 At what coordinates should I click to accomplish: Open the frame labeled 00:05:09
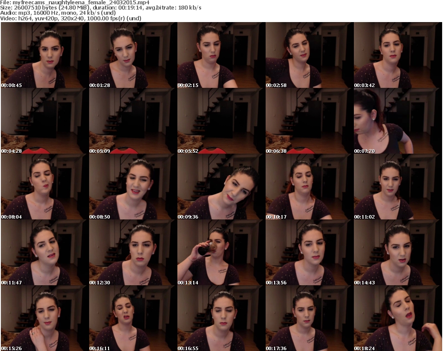(133, 121)
